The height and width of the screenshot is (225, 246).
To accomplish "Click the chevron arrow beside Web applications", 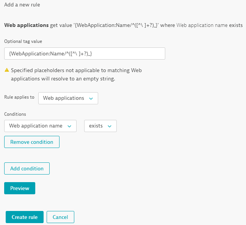I will [91, 98].
